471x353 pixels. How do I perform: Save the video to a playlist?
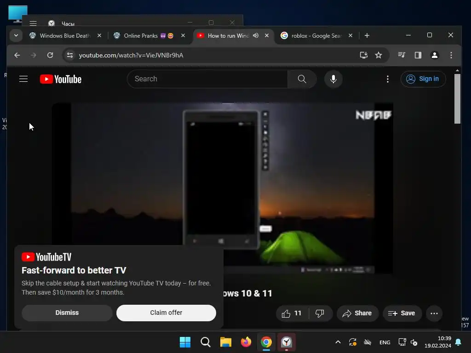pyautogui.click(x=402, y=313)
